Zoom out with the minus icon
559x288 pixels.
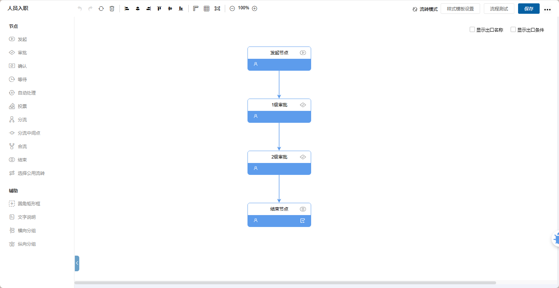coord(232,9)
